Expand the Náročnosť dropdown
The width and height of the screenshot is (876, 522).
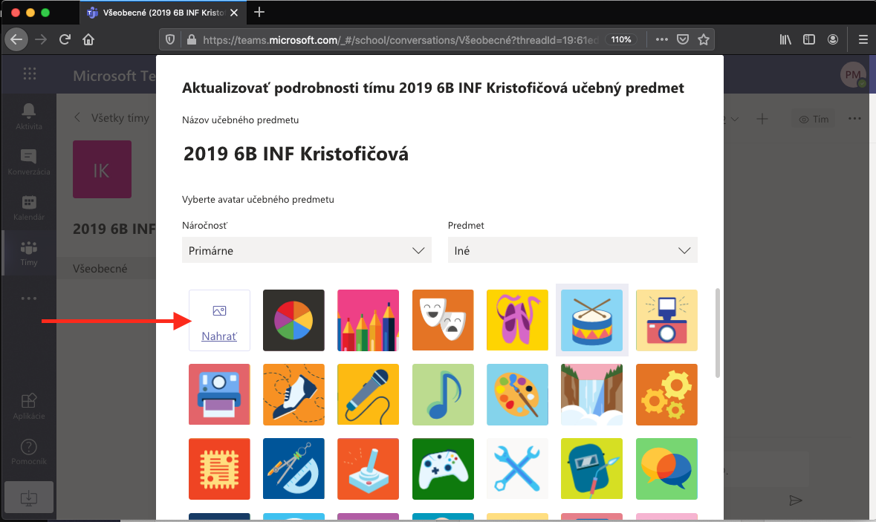click(x=306, y=251)
